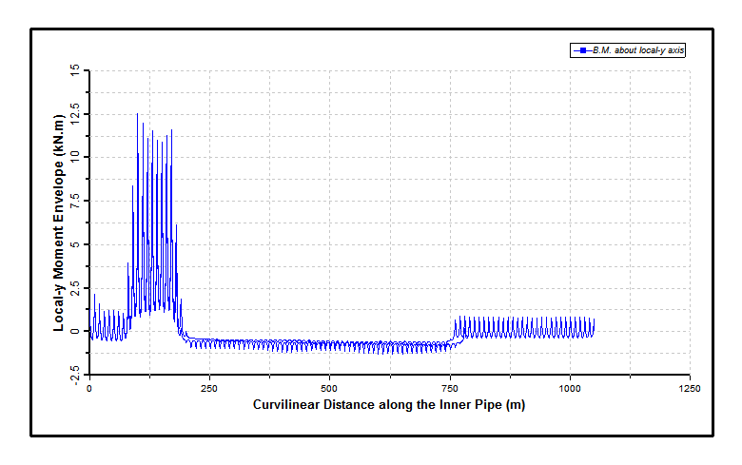Click the y-axis tick label 12.5
This screenshot has width=742, height=465.
[75, 113]
